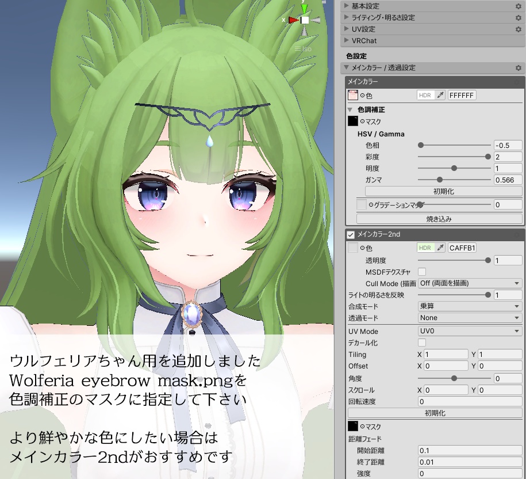Click ガンマ value field 0.566

point(508,180)
